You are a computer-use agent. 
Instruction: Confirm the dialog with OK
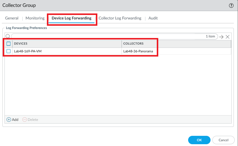pyautogui.click(x=199, y=140)
